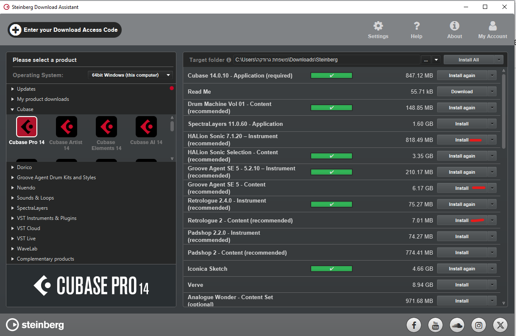Open dropdown arrow beside SpectraLayers Install button
Viewport: 516px width, 336px height.
492,124
